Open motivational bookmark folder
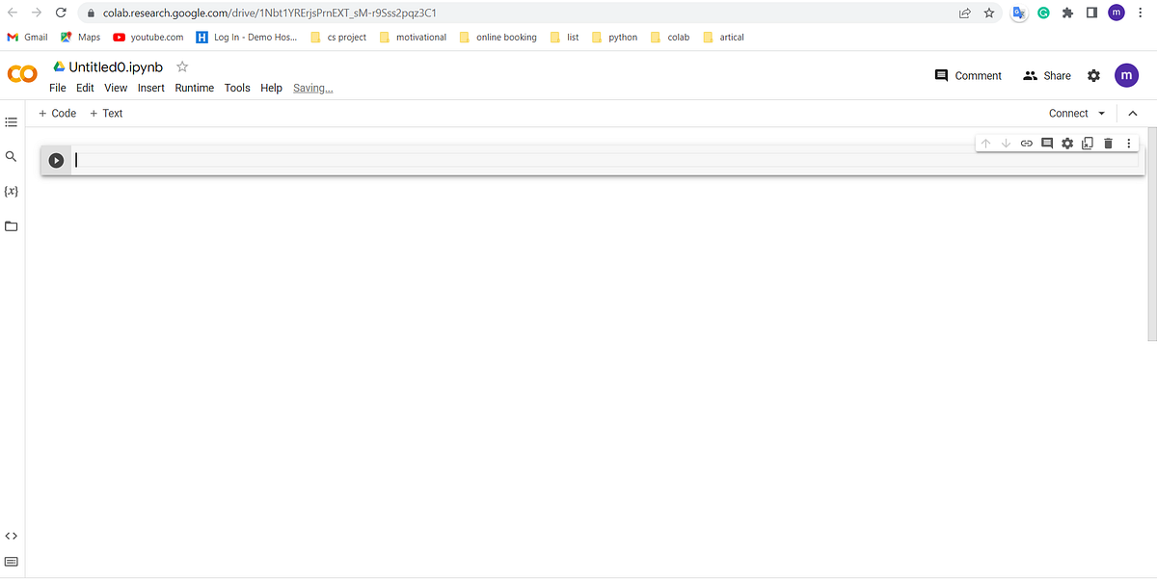 [414, 38]
